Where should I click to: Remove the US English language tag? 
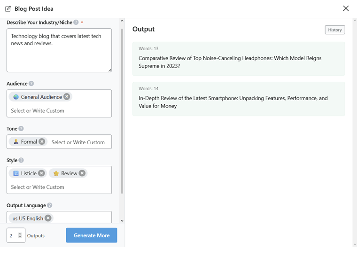tap(48, 218)
